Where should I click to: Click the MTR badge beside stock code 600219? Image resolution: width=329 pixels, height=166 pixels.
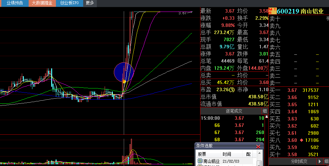pyautogui.click(x=272, y=11)
